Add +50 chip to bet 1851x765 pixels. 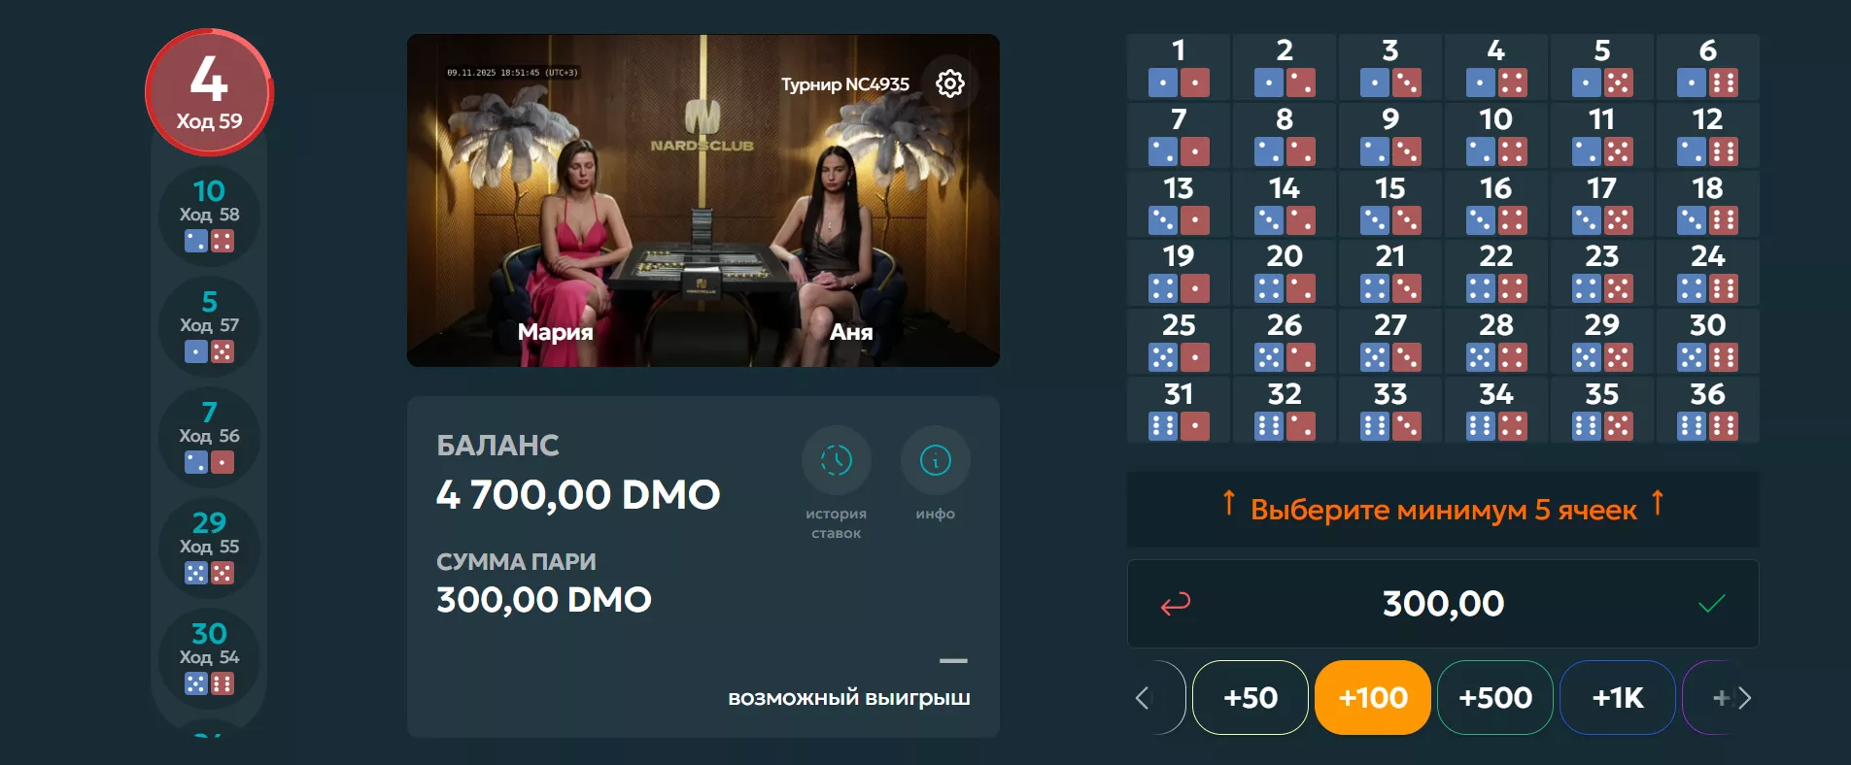pos(1251,698)
